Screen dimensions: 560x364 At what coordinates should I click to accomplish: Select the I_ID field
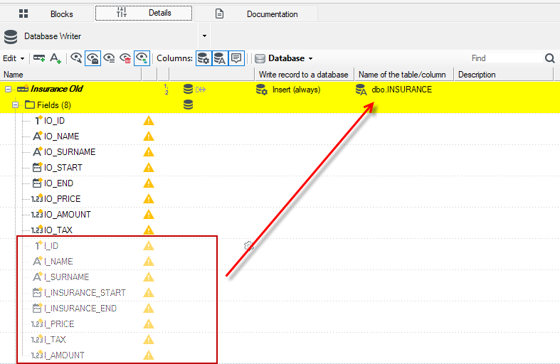point(51,246)
